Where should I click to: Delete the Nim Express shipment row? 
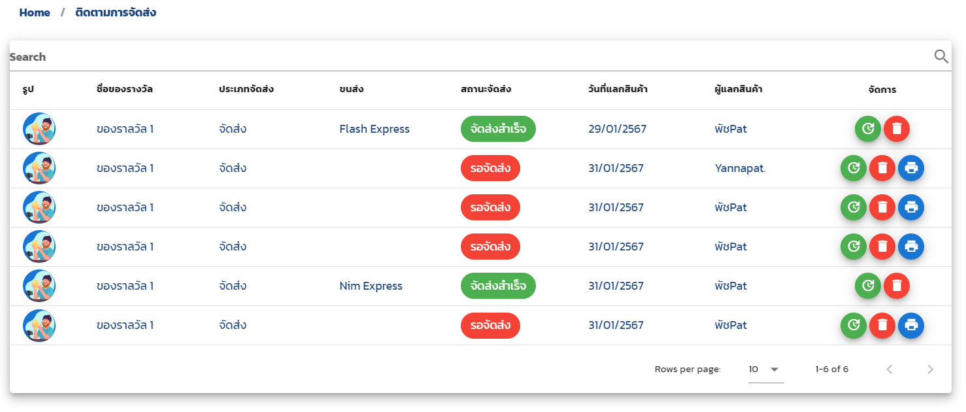(x=896, y=286)
